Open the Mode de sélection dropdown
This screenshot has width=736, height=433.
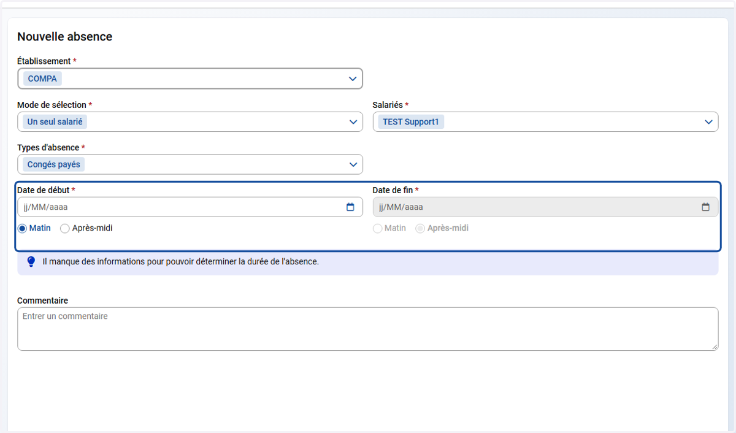point(353,122)
